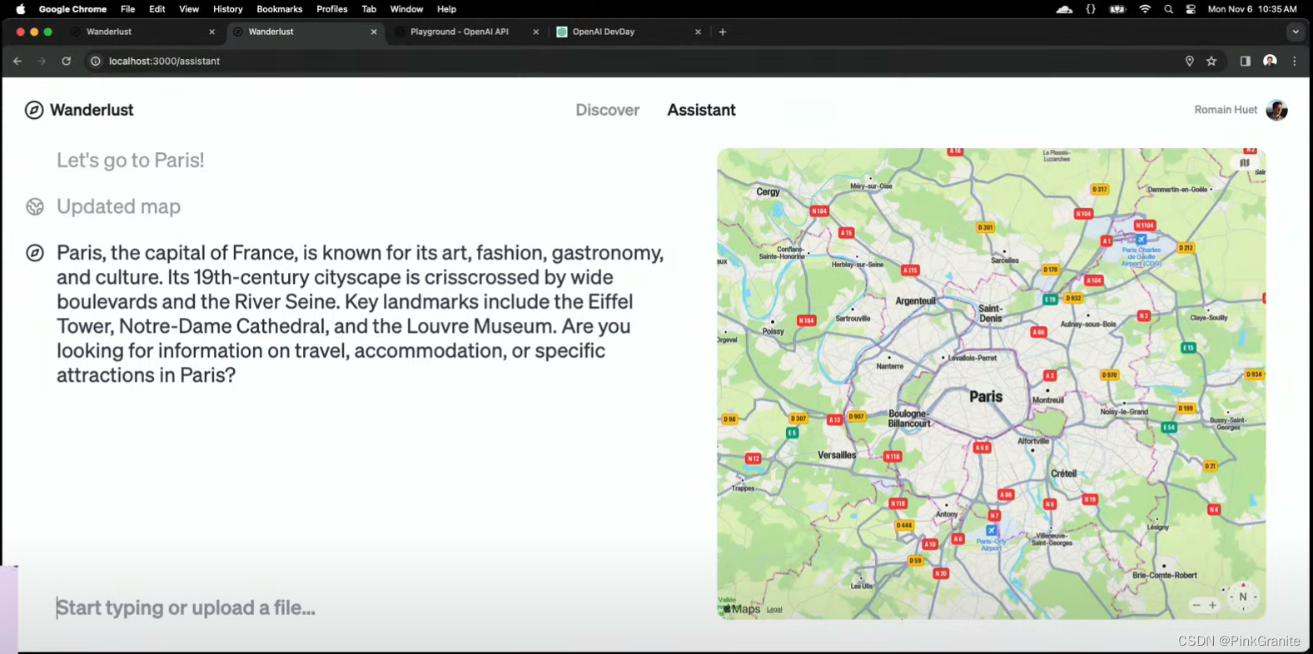Viewport: 1313px width, 654px height.
Task: Click the Updated map status text
Action: pyautogui.click(x=118, y=206)
